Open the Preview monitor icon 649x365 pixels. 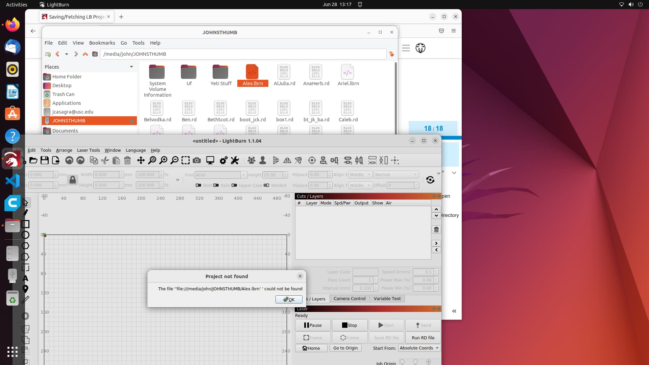click(210, 161)
